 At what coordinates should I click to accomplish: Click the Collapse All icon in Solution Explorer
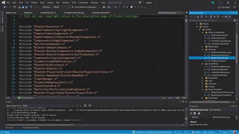click(214, 17)
